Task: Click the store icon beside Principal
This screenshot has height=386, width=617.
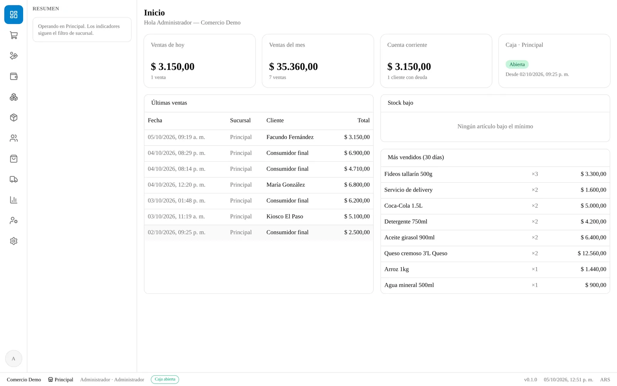Action: coord(51,379)
